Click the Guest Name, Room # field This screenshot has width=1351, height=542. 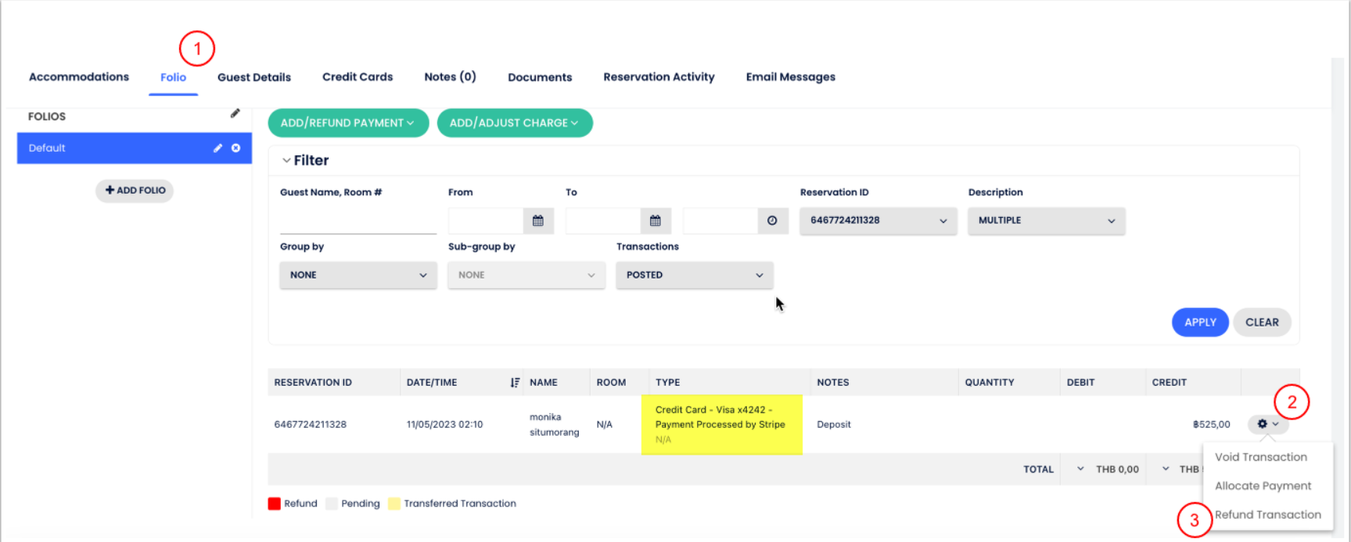(358, 222)
